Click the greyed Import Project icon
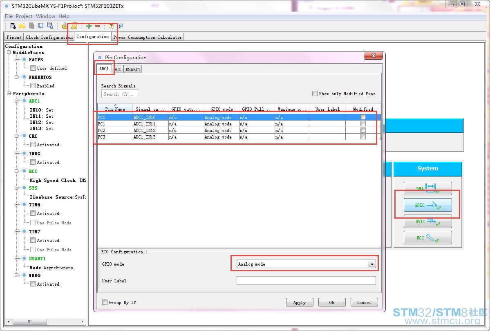This screenshot has height=331, width=490. point(31,26)
